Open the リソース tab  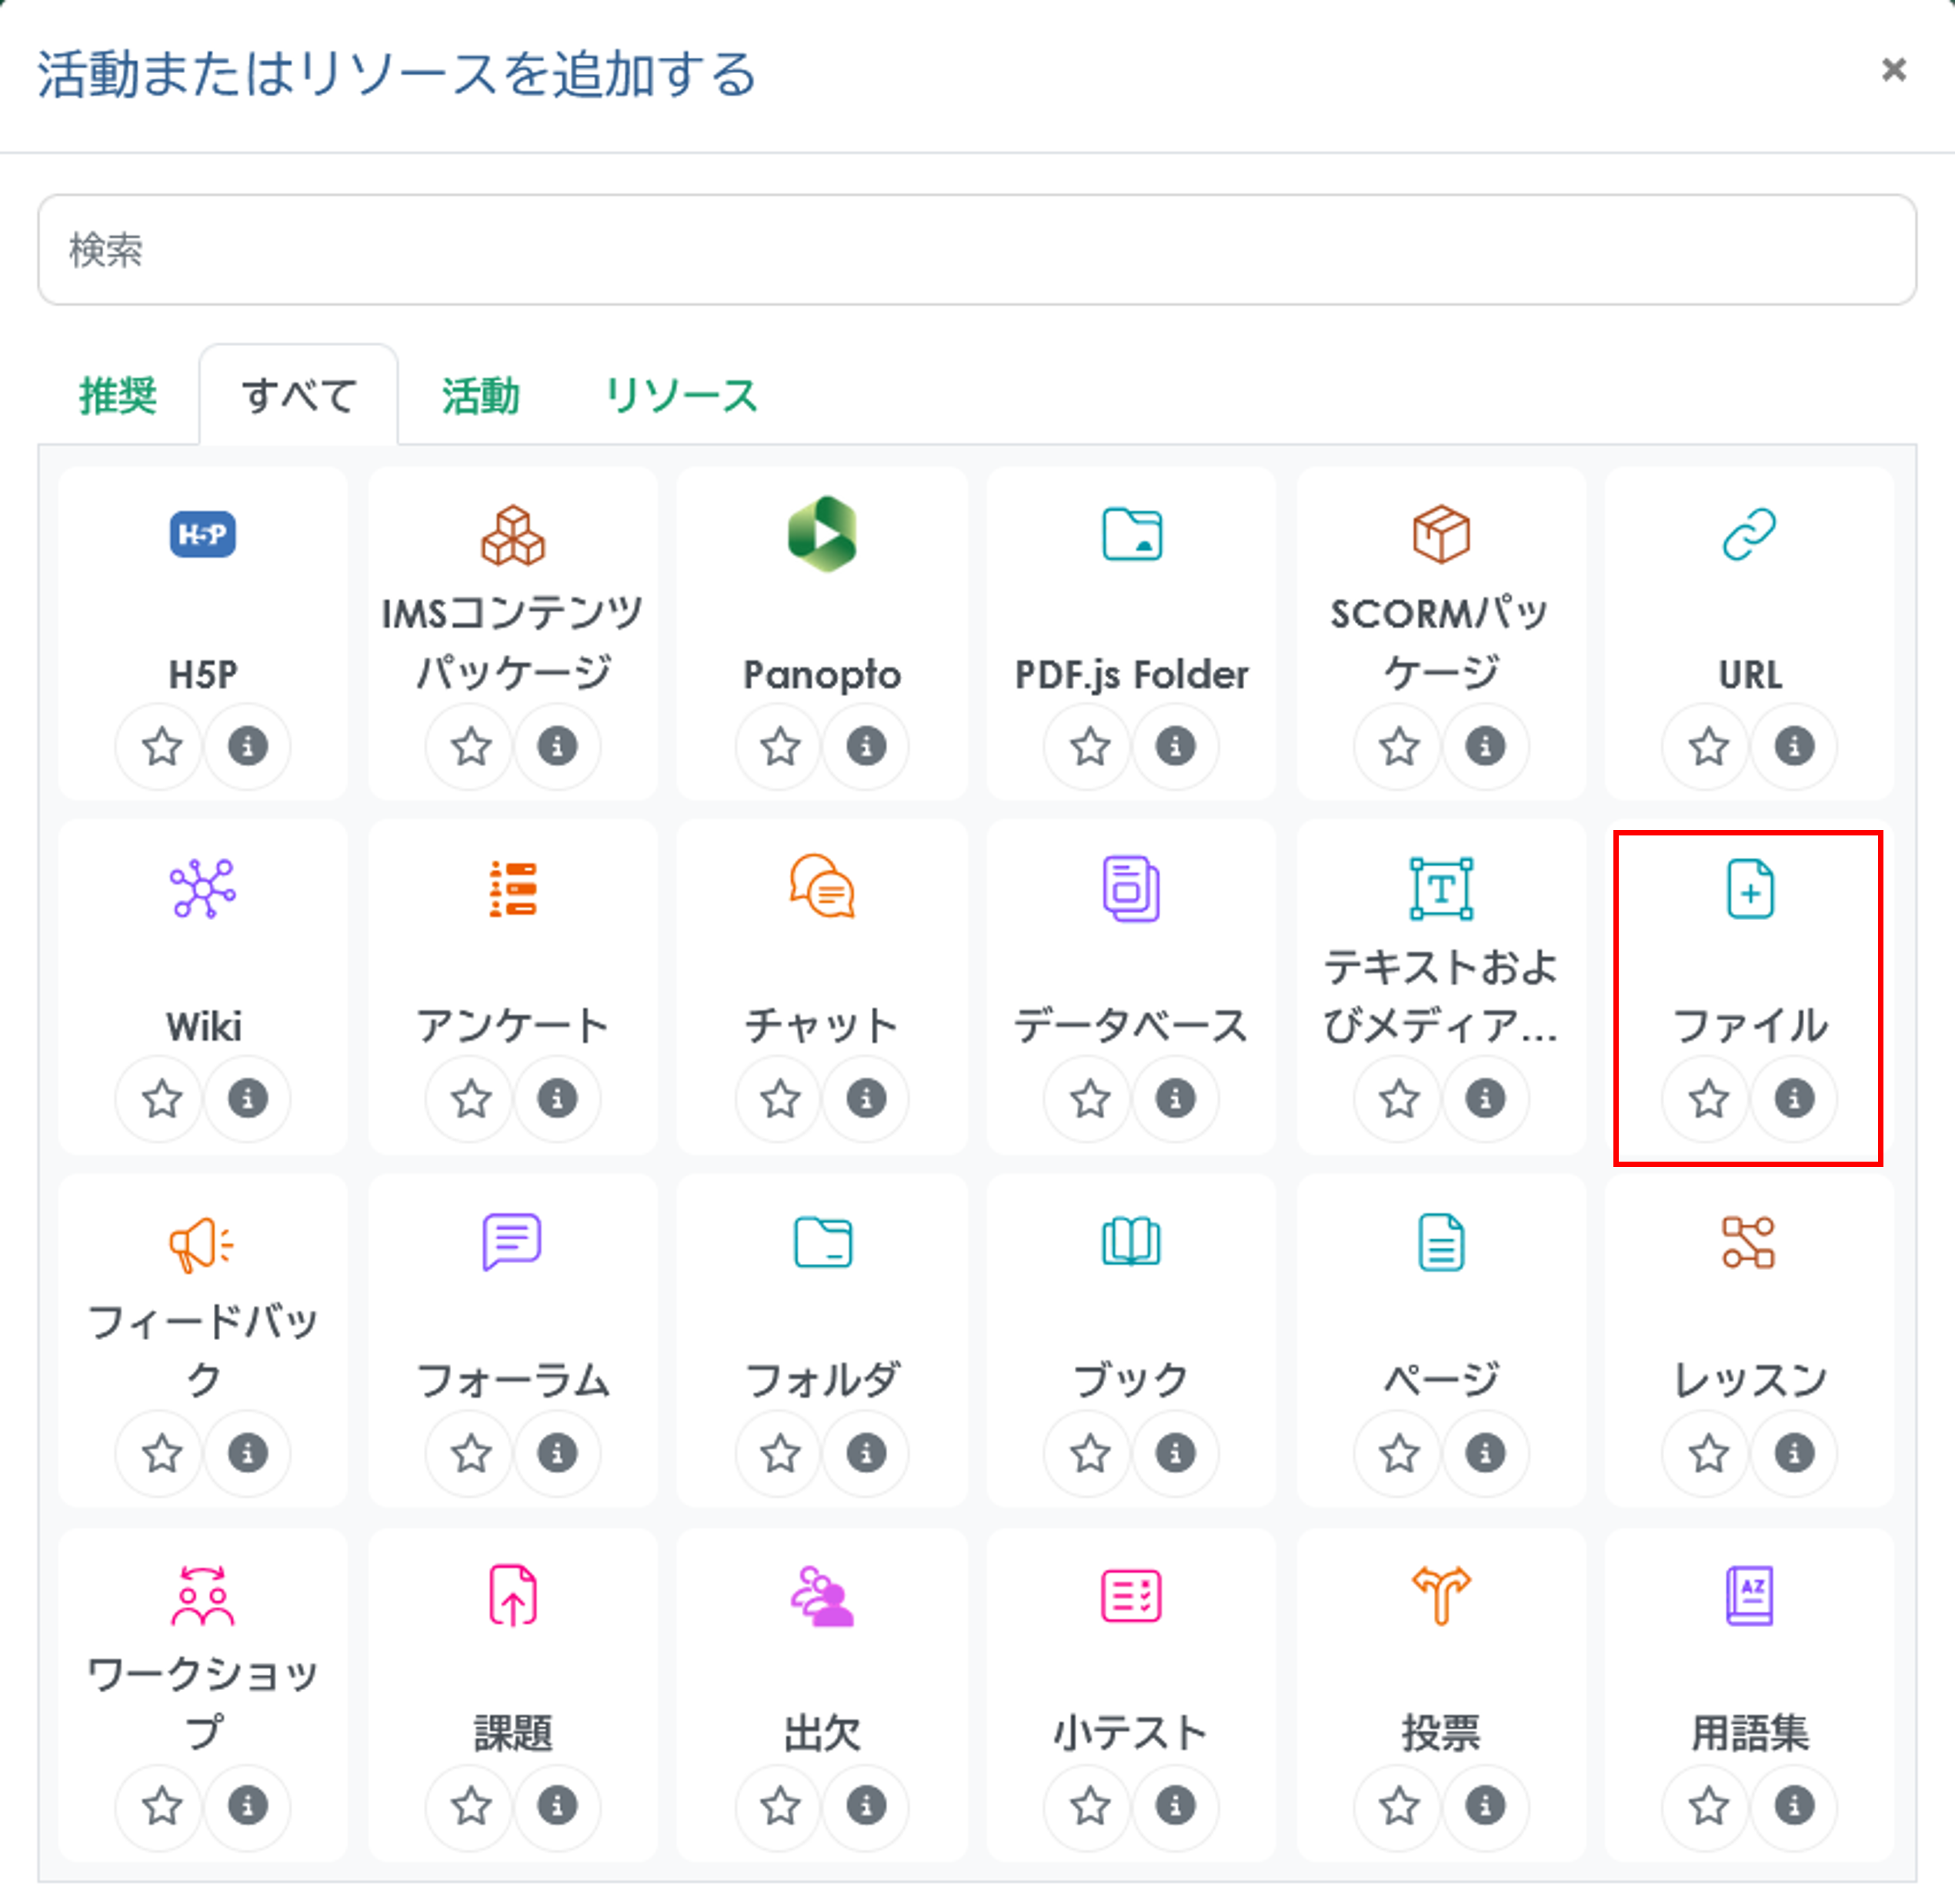(682, 396)
